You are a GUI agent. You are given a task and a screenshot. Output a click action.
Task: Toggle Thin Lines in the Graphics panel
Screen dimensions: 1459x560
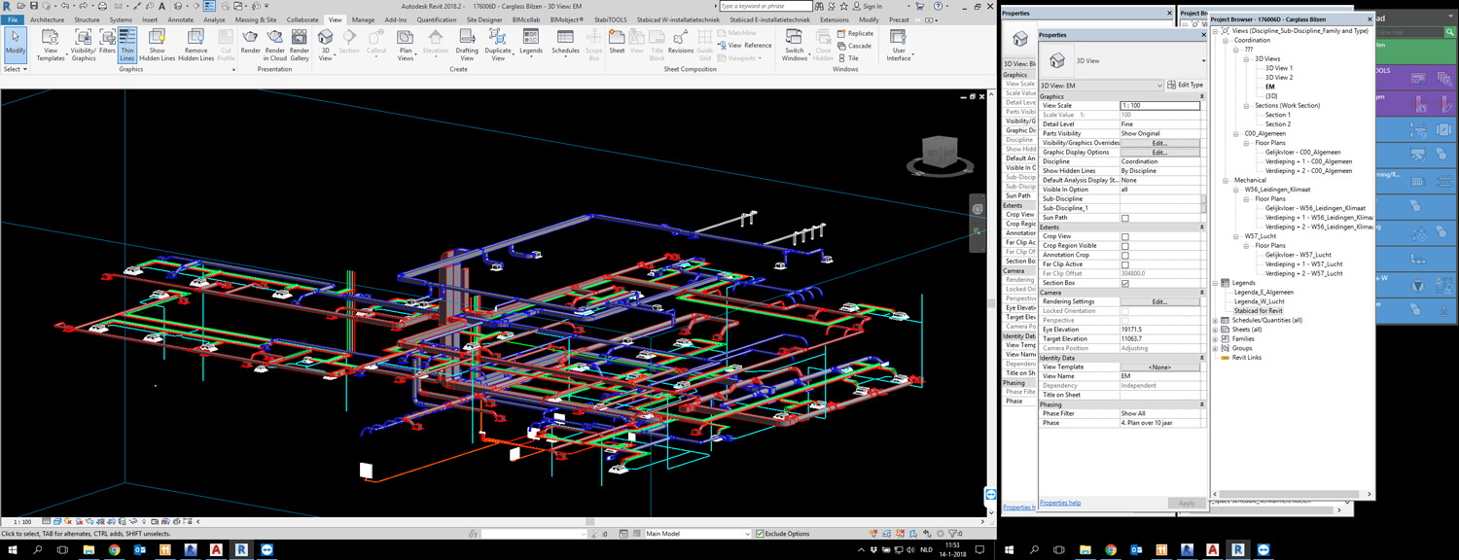(127, 46)
